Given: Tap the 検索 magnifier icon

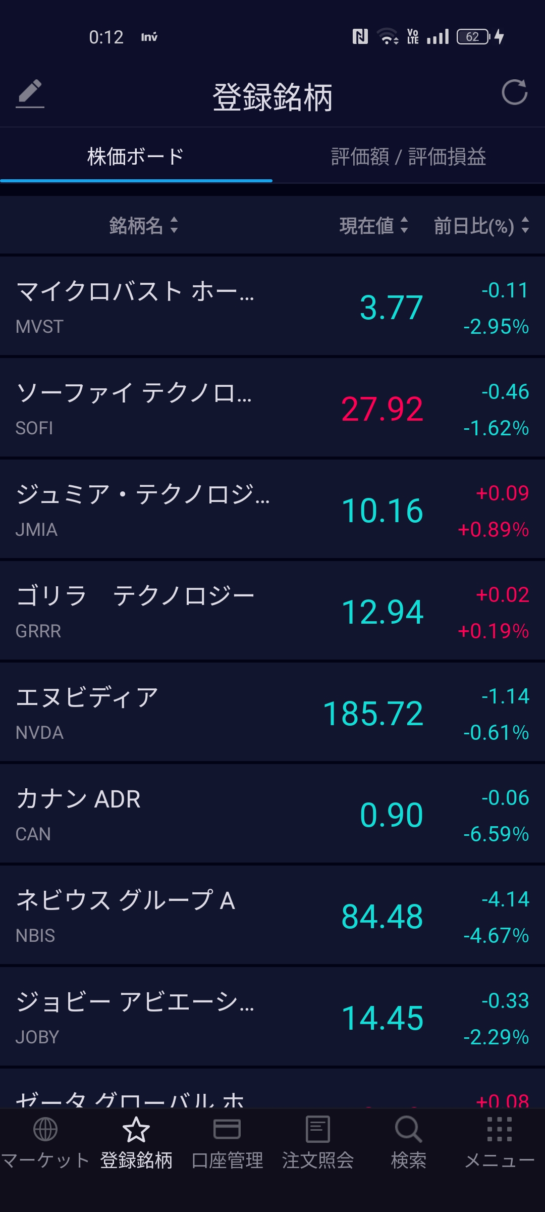Looking at the screenshot, I should 408,1129.
